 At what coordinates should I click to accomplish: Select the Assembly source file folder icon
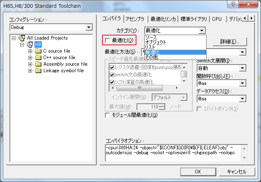pos(38,64)
